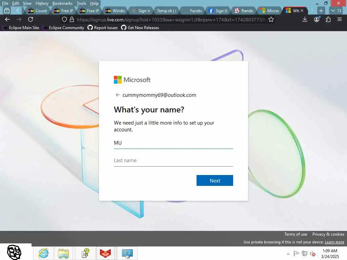Switch to the Count tab
This screenshot has width=347, height=260.
coord(38,10)
